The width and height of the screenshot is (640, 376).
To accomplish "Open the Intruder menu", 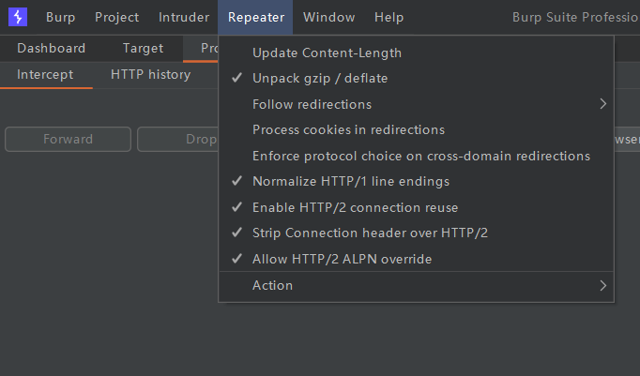I will [x=184, y=17].
